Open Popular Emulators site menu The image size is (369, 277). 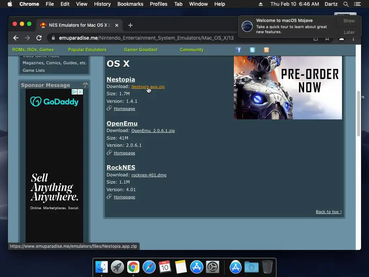click(87, 50)
